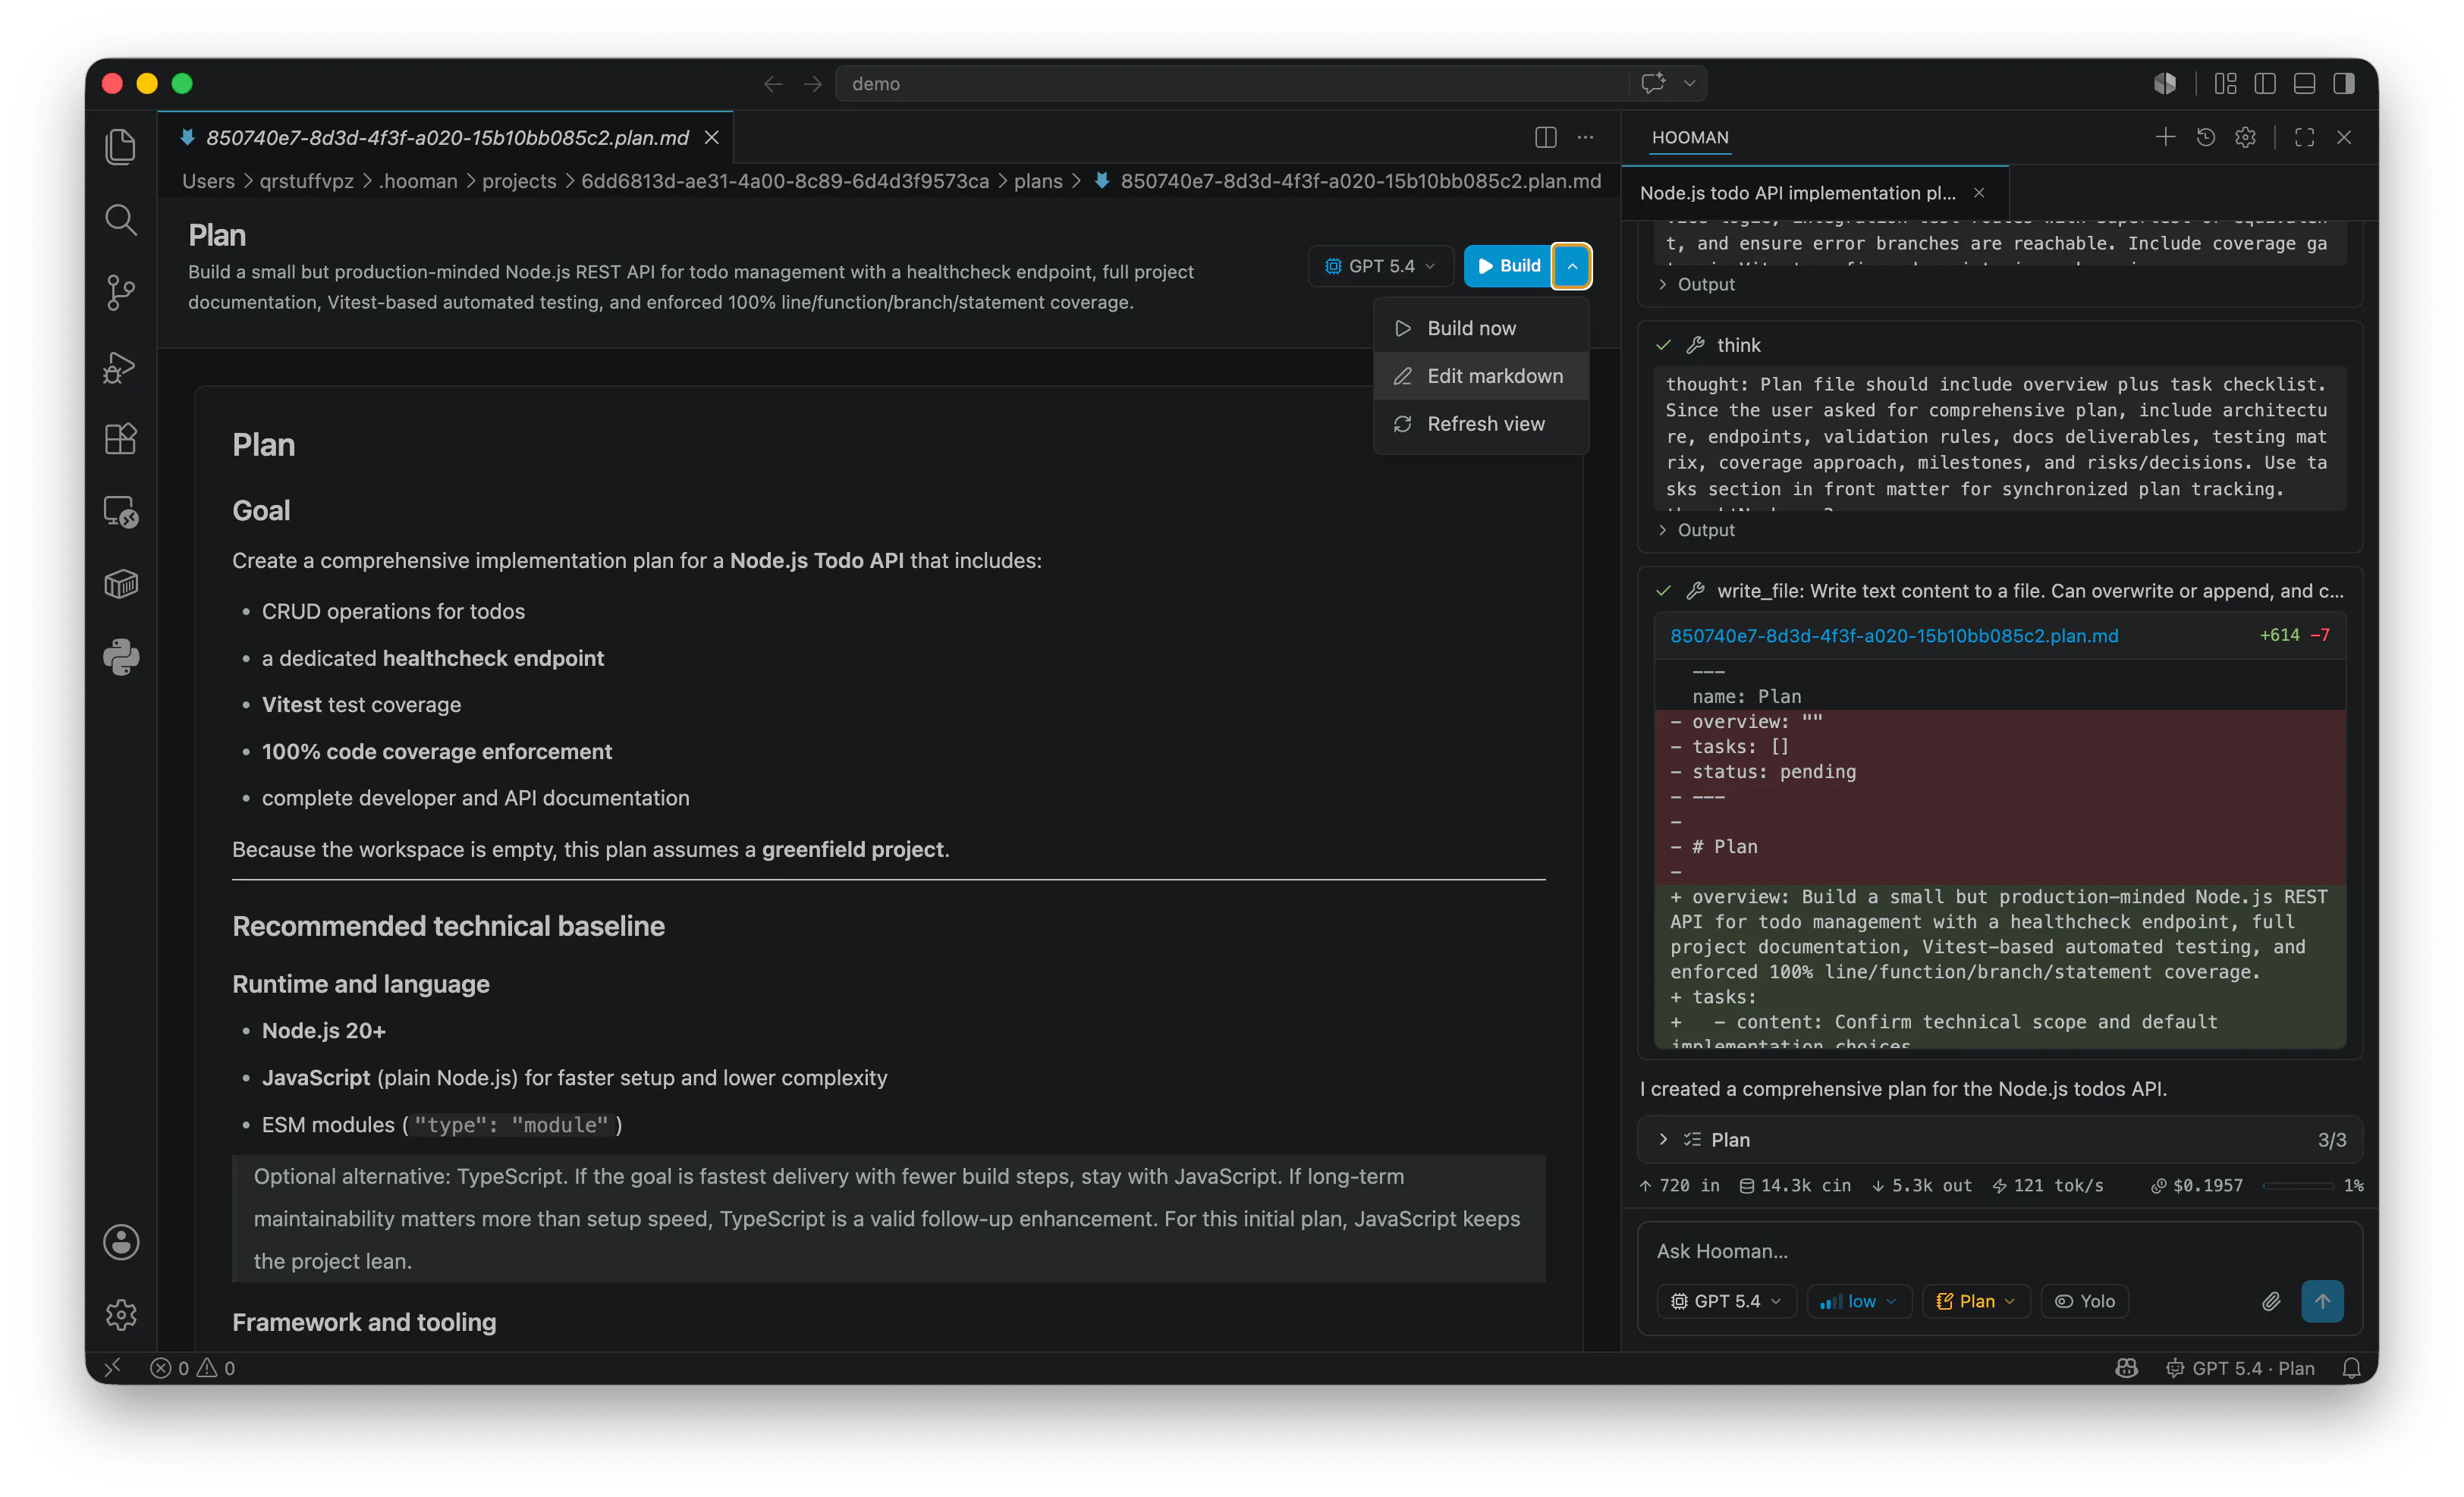Toggle bottom panel visibility

2305,84
